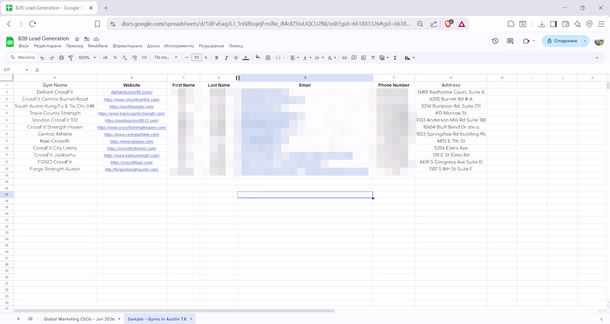Show all comments panel
The height and width of the screenshot is (324, 610).
[x=510, y=41]
